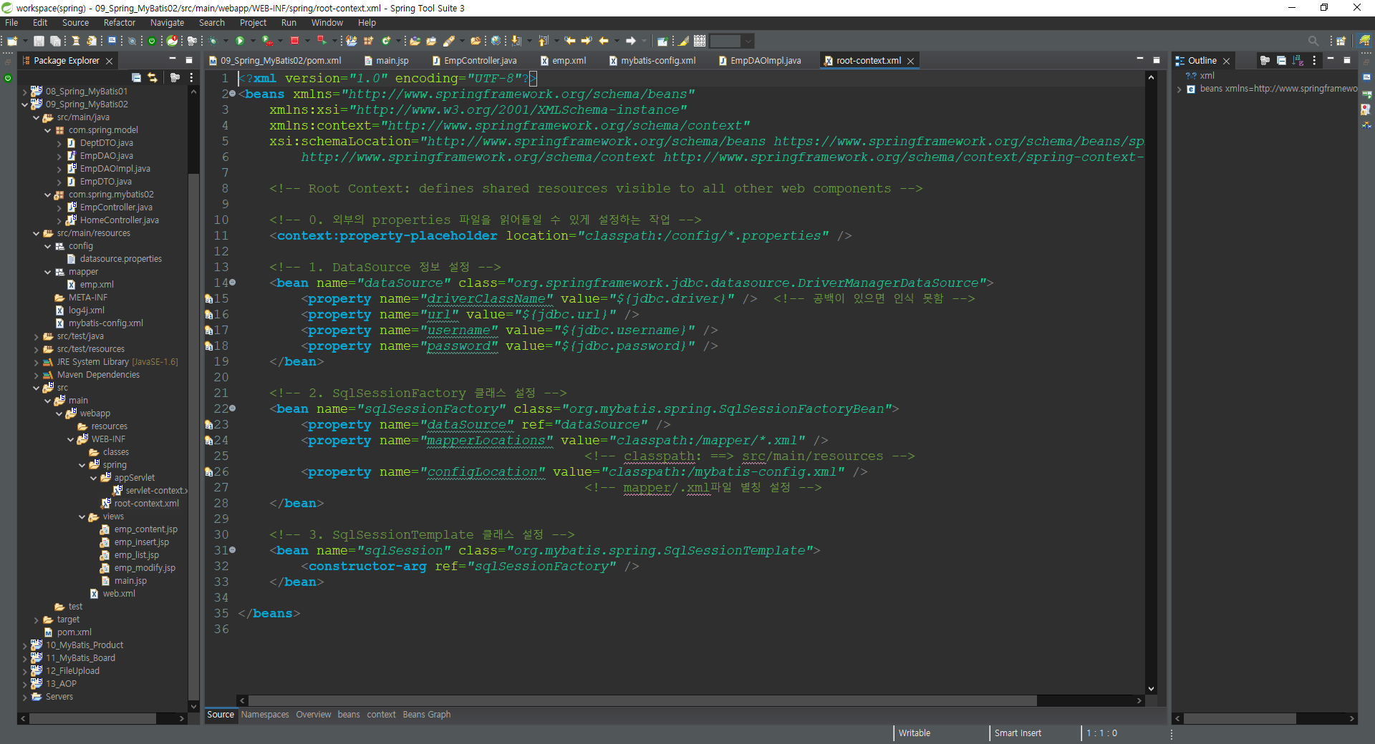Maximize the editor area via its icon
Image resolution: width=1375 pixels, height=744 pixels.
1156,60
